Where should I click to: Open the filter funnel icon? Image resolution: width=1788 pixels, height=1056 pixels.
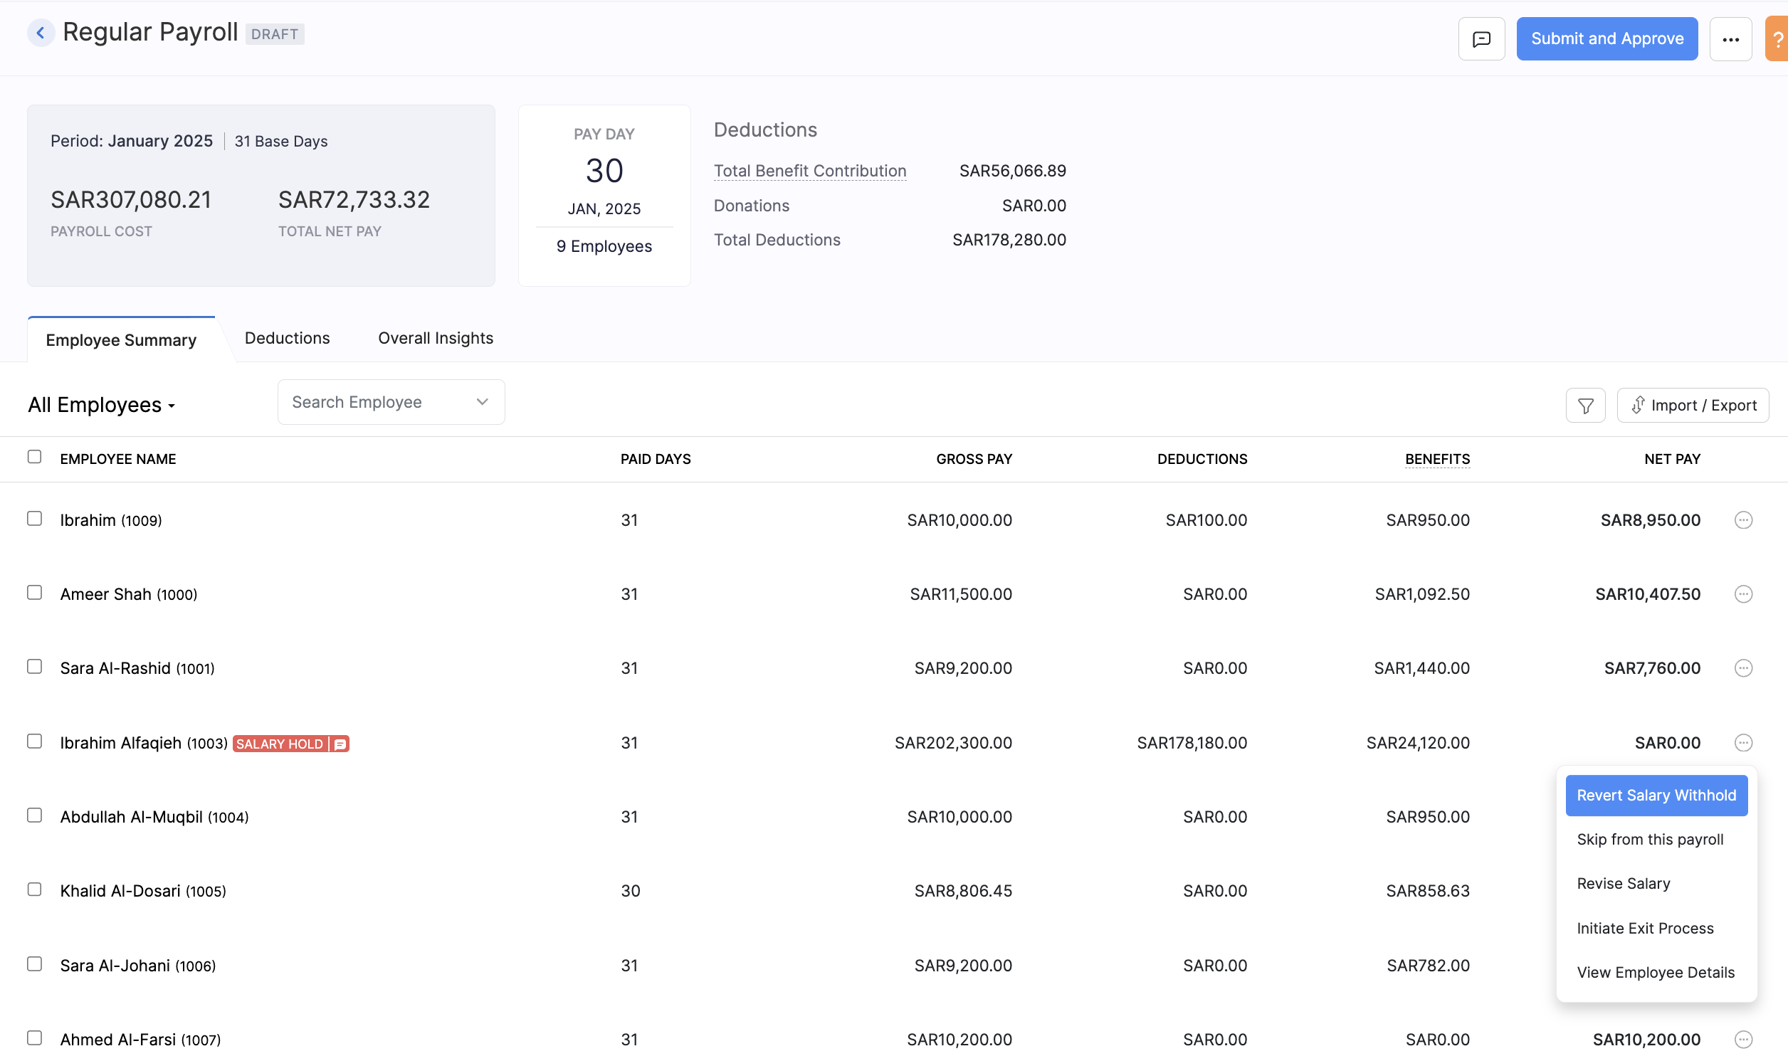[x=1585, y=404]
